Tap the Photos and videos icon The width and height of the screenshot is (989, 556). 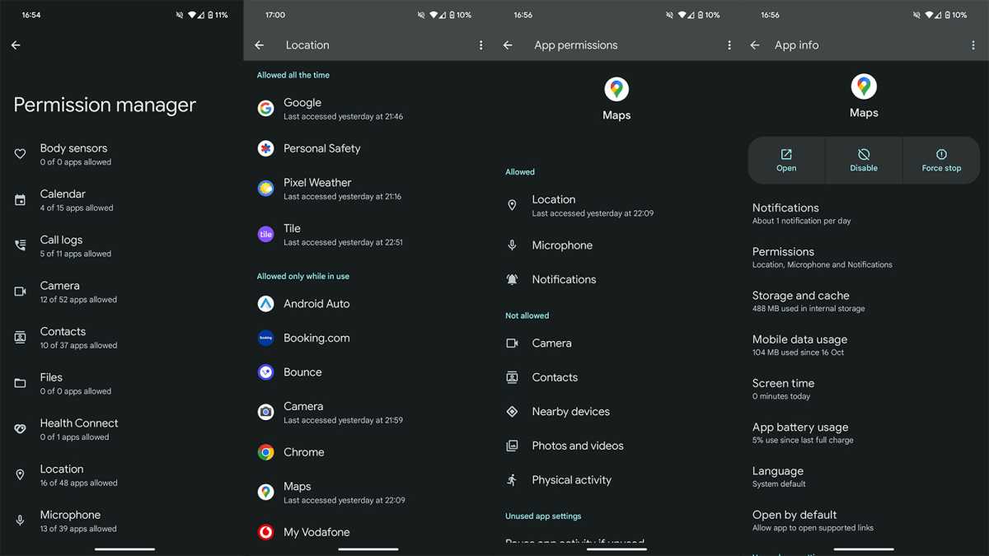click(x=512, y=446)
